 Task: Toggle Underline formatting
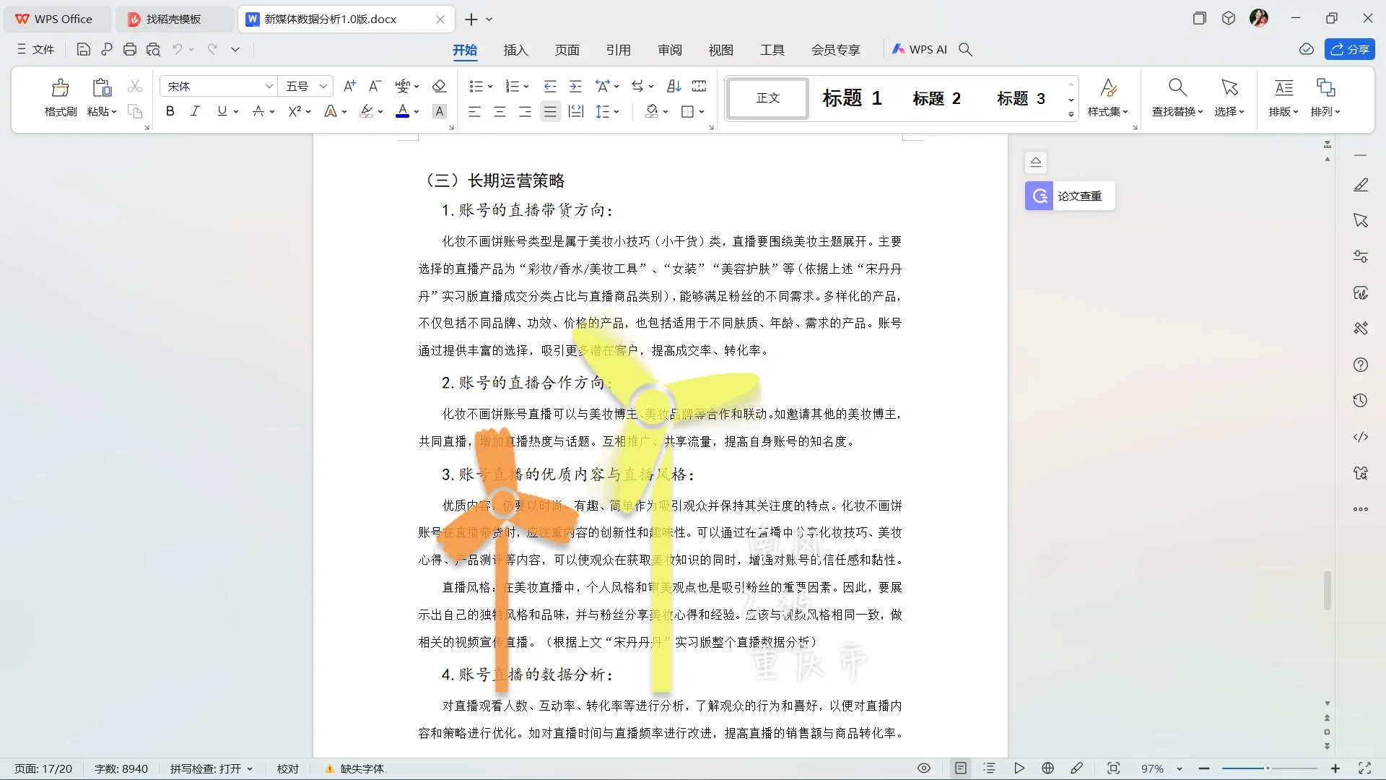pos(222,111)
